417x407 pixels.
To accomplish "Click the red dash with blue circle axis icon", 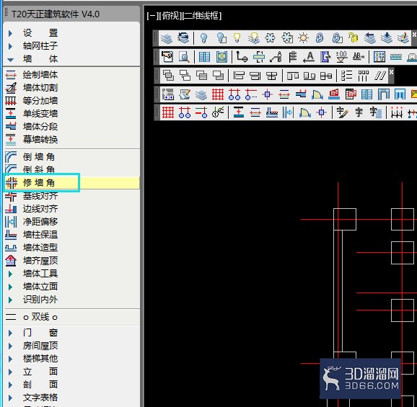I will pos(201,112).
